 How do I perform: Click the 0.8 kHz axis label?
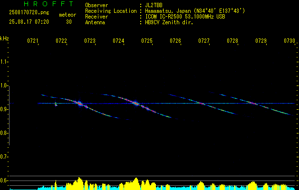[x=4, y=133]
